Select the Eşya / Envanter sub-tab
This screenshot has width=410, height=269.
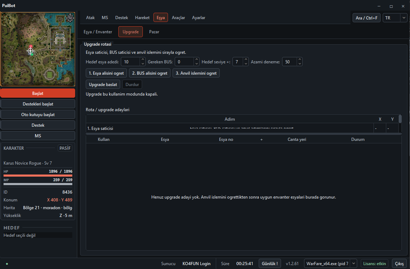(x=98, y=32)
